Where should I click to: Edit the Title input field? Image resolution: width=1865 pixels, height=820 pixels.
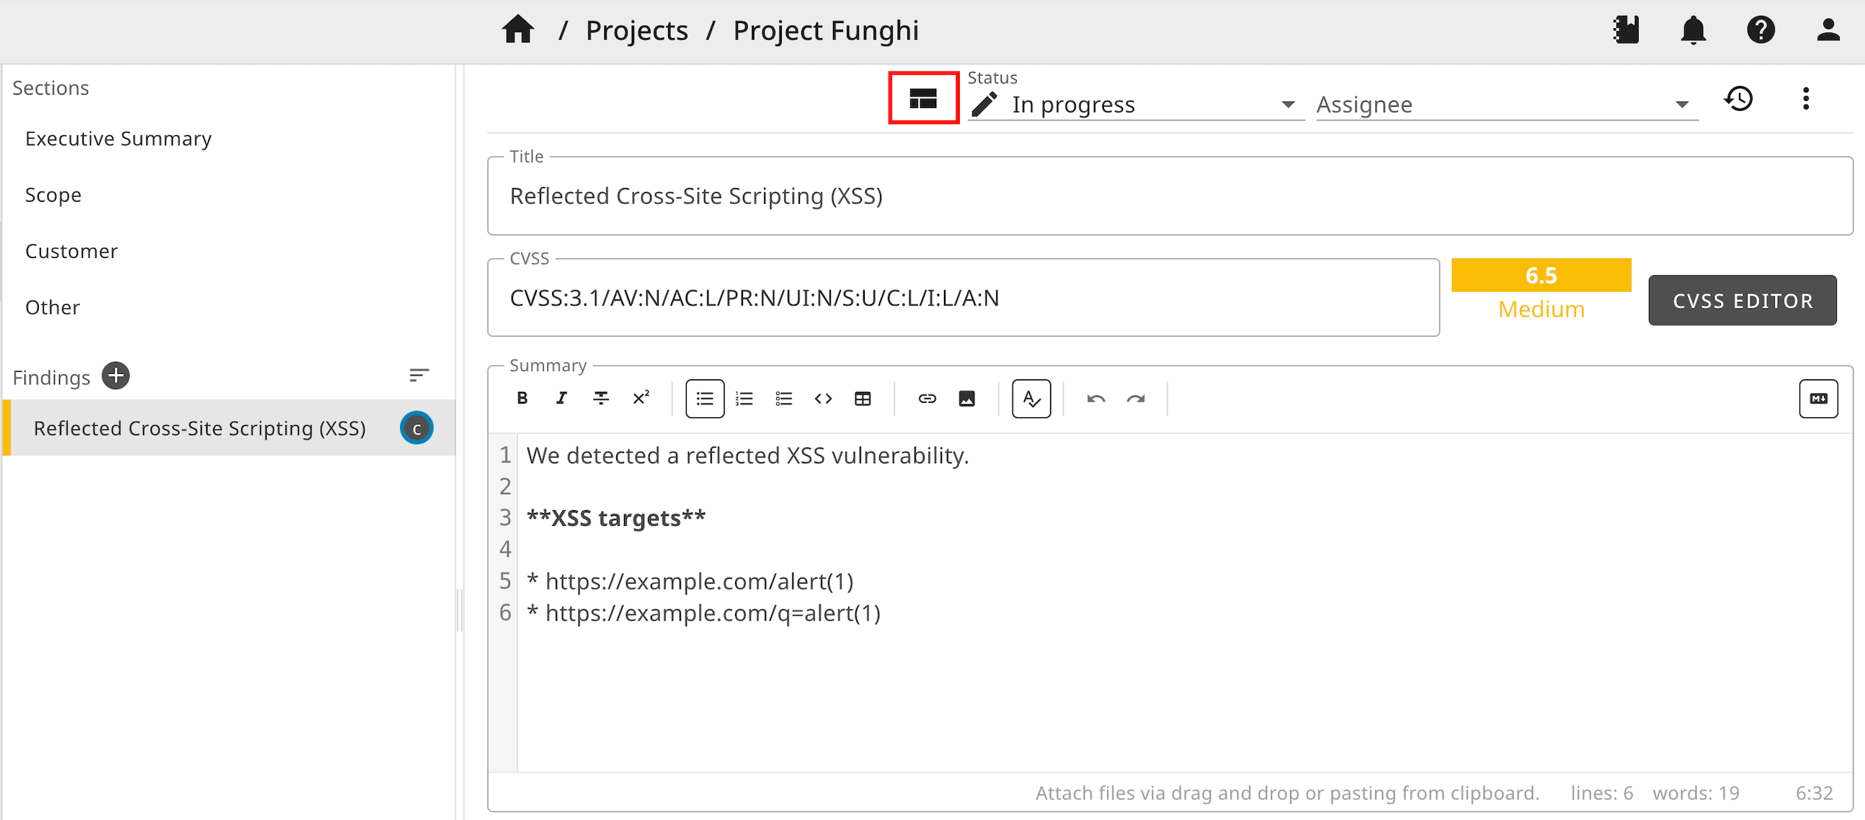(1170, 196)
